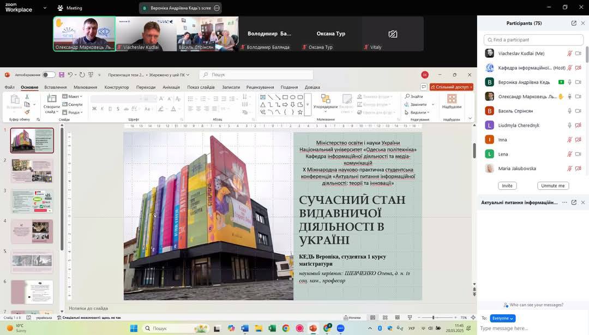Toggle microphone icon for Вероніка Андріївна Кедь

click(569, 82)
